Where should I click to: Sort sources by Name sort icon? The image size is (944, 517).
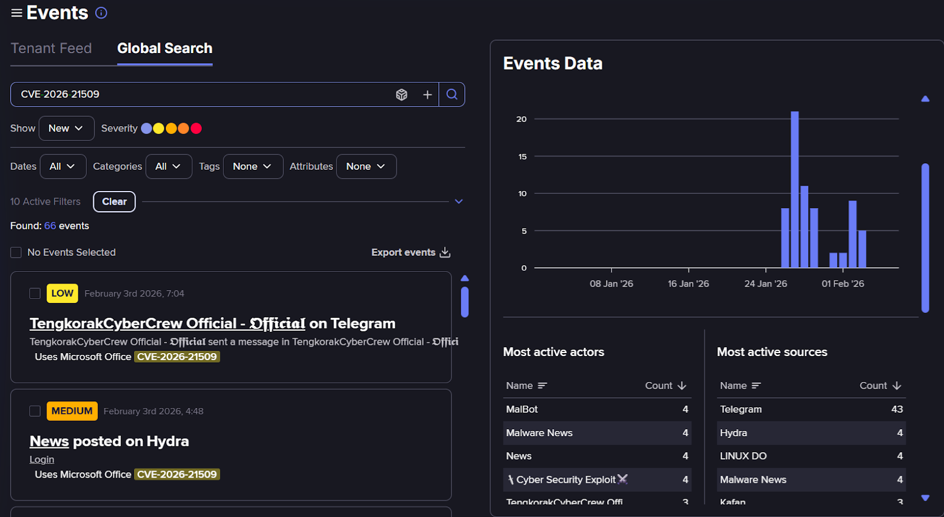[756, 386]
